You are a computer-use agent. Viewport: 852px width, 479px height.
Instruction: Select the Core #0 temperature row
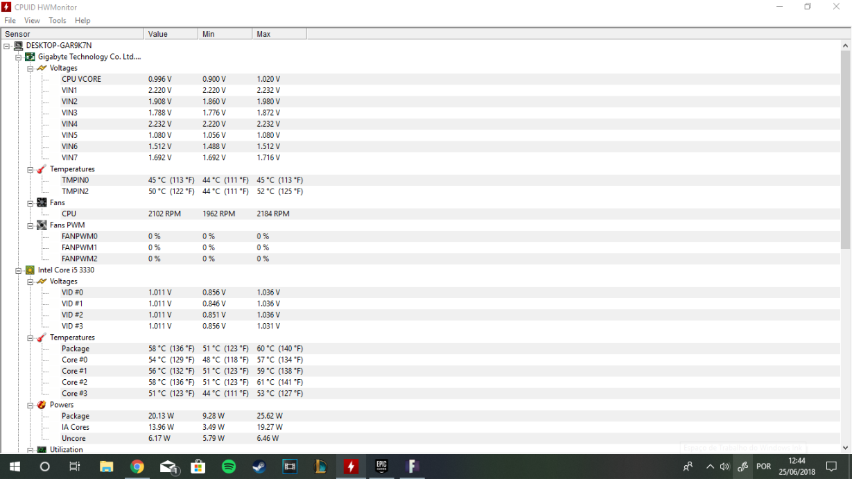pos(420,360)
